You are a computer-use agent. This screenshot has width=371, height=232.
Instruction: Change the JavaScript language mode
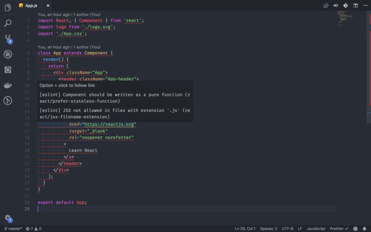point(316,229)
